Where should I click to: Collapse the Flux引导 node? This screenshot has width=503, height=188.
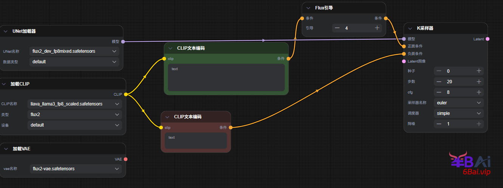point(308,8)
